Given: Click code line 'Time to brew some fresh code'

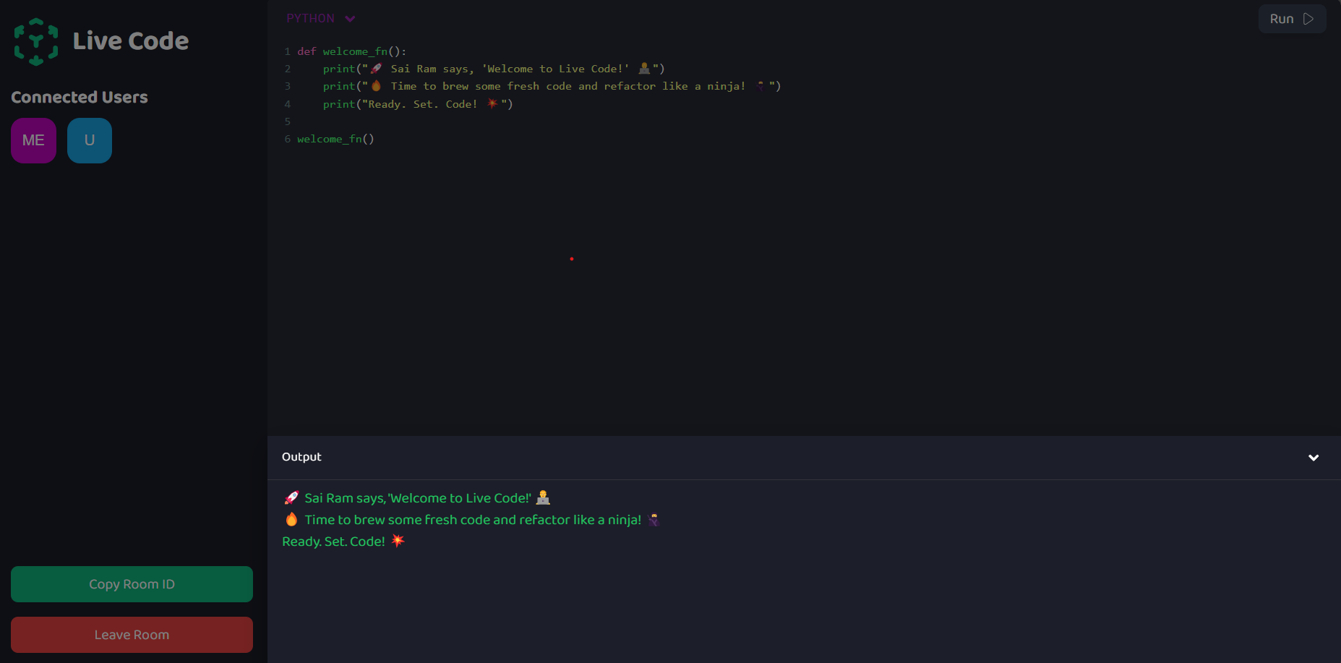Looking at the screenshot, I should coord(552,86).
